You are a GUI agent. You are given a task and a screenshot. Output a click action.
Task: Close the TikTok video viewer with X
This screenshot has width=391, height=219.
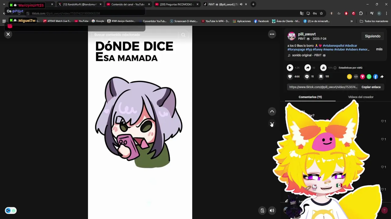point(8,34)
